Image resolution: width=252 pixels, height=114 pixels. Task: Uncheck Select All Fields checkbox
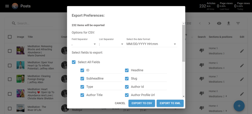click(74, 62)
